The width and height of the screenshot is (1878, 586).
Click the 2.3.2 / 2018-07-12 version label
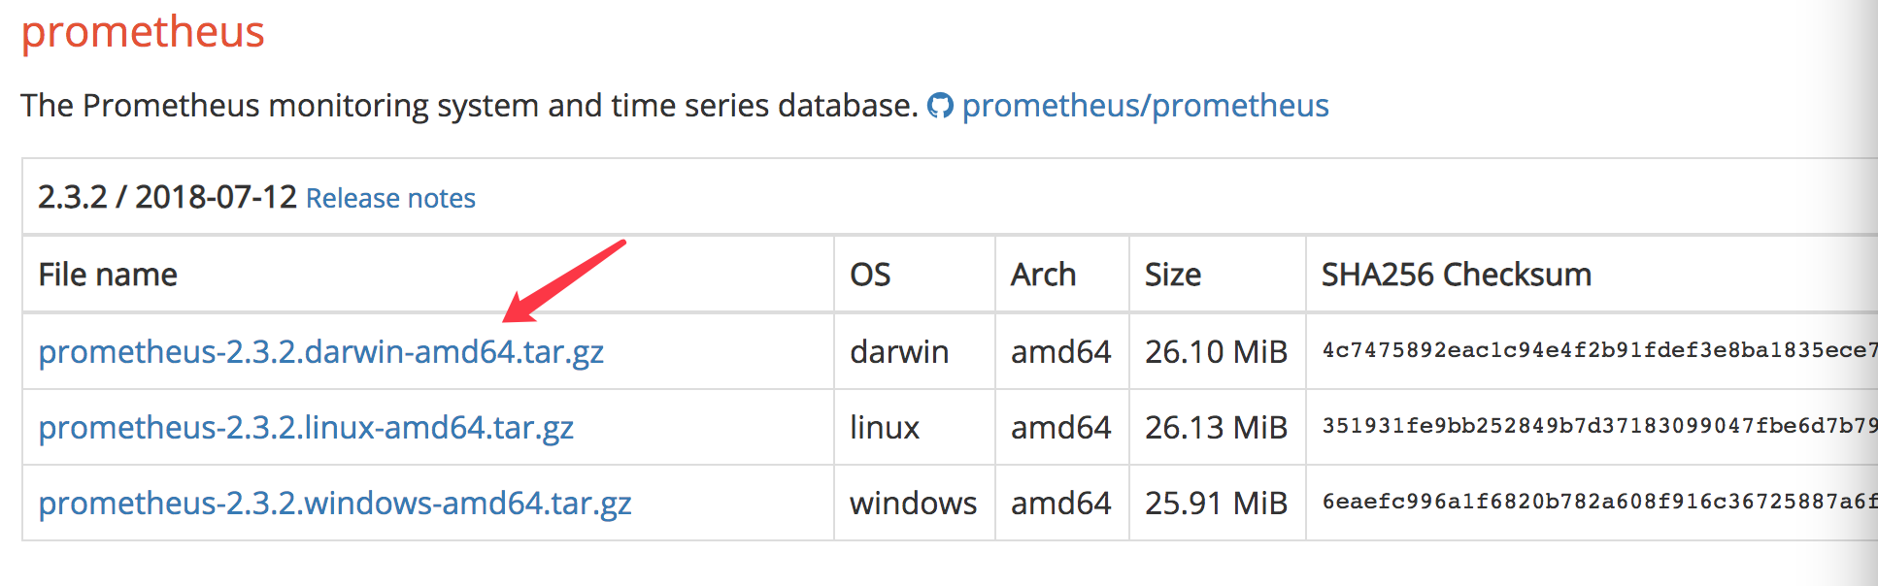tap(167, 197)
